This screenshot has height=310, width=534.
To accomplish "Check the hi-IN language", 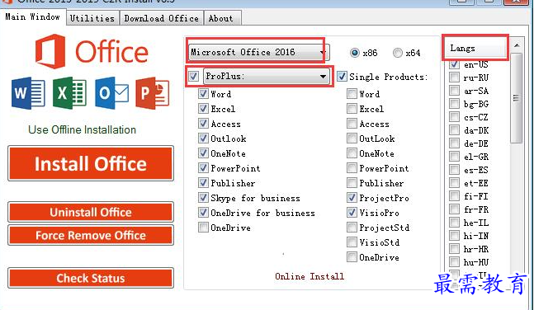I will [454, 236].
